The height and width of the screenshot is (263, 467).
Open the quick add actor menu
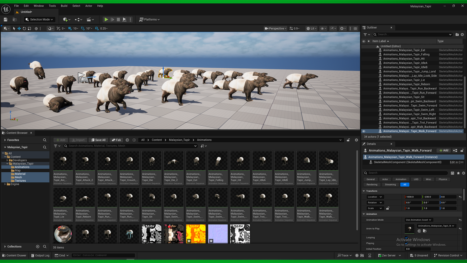pyautogui.click(x=67, y=19)
